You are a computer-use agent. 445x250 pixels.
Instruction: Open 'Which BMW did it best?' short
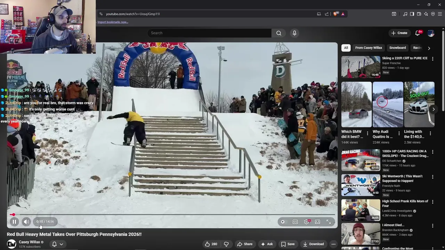pos(356,104)
